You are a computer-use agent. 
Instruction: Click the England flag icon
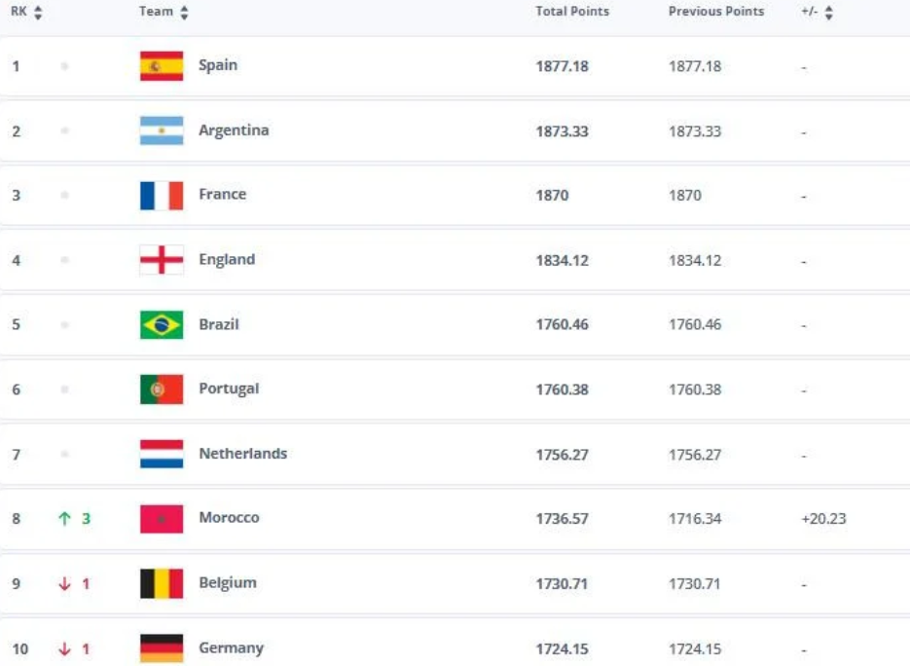point(162,260)
